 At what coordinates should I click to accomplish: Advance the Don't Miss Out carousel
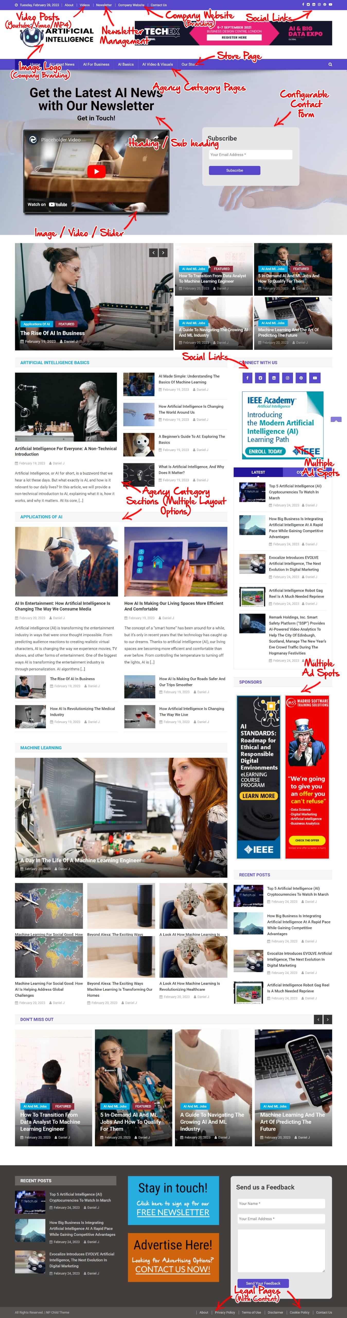click(x=328, y=1020)
